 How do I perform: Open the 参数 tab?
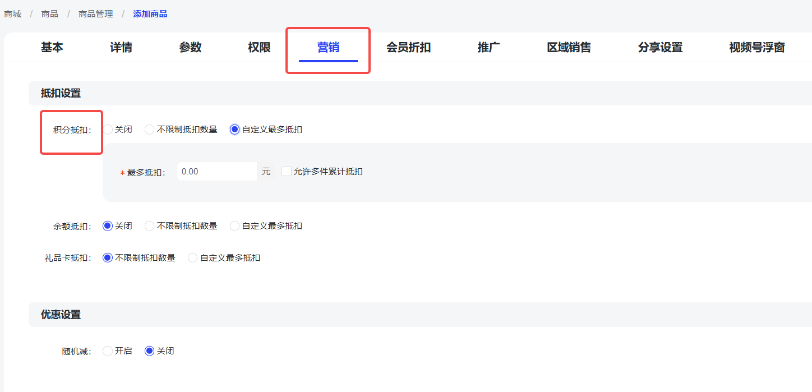[190, 48]
